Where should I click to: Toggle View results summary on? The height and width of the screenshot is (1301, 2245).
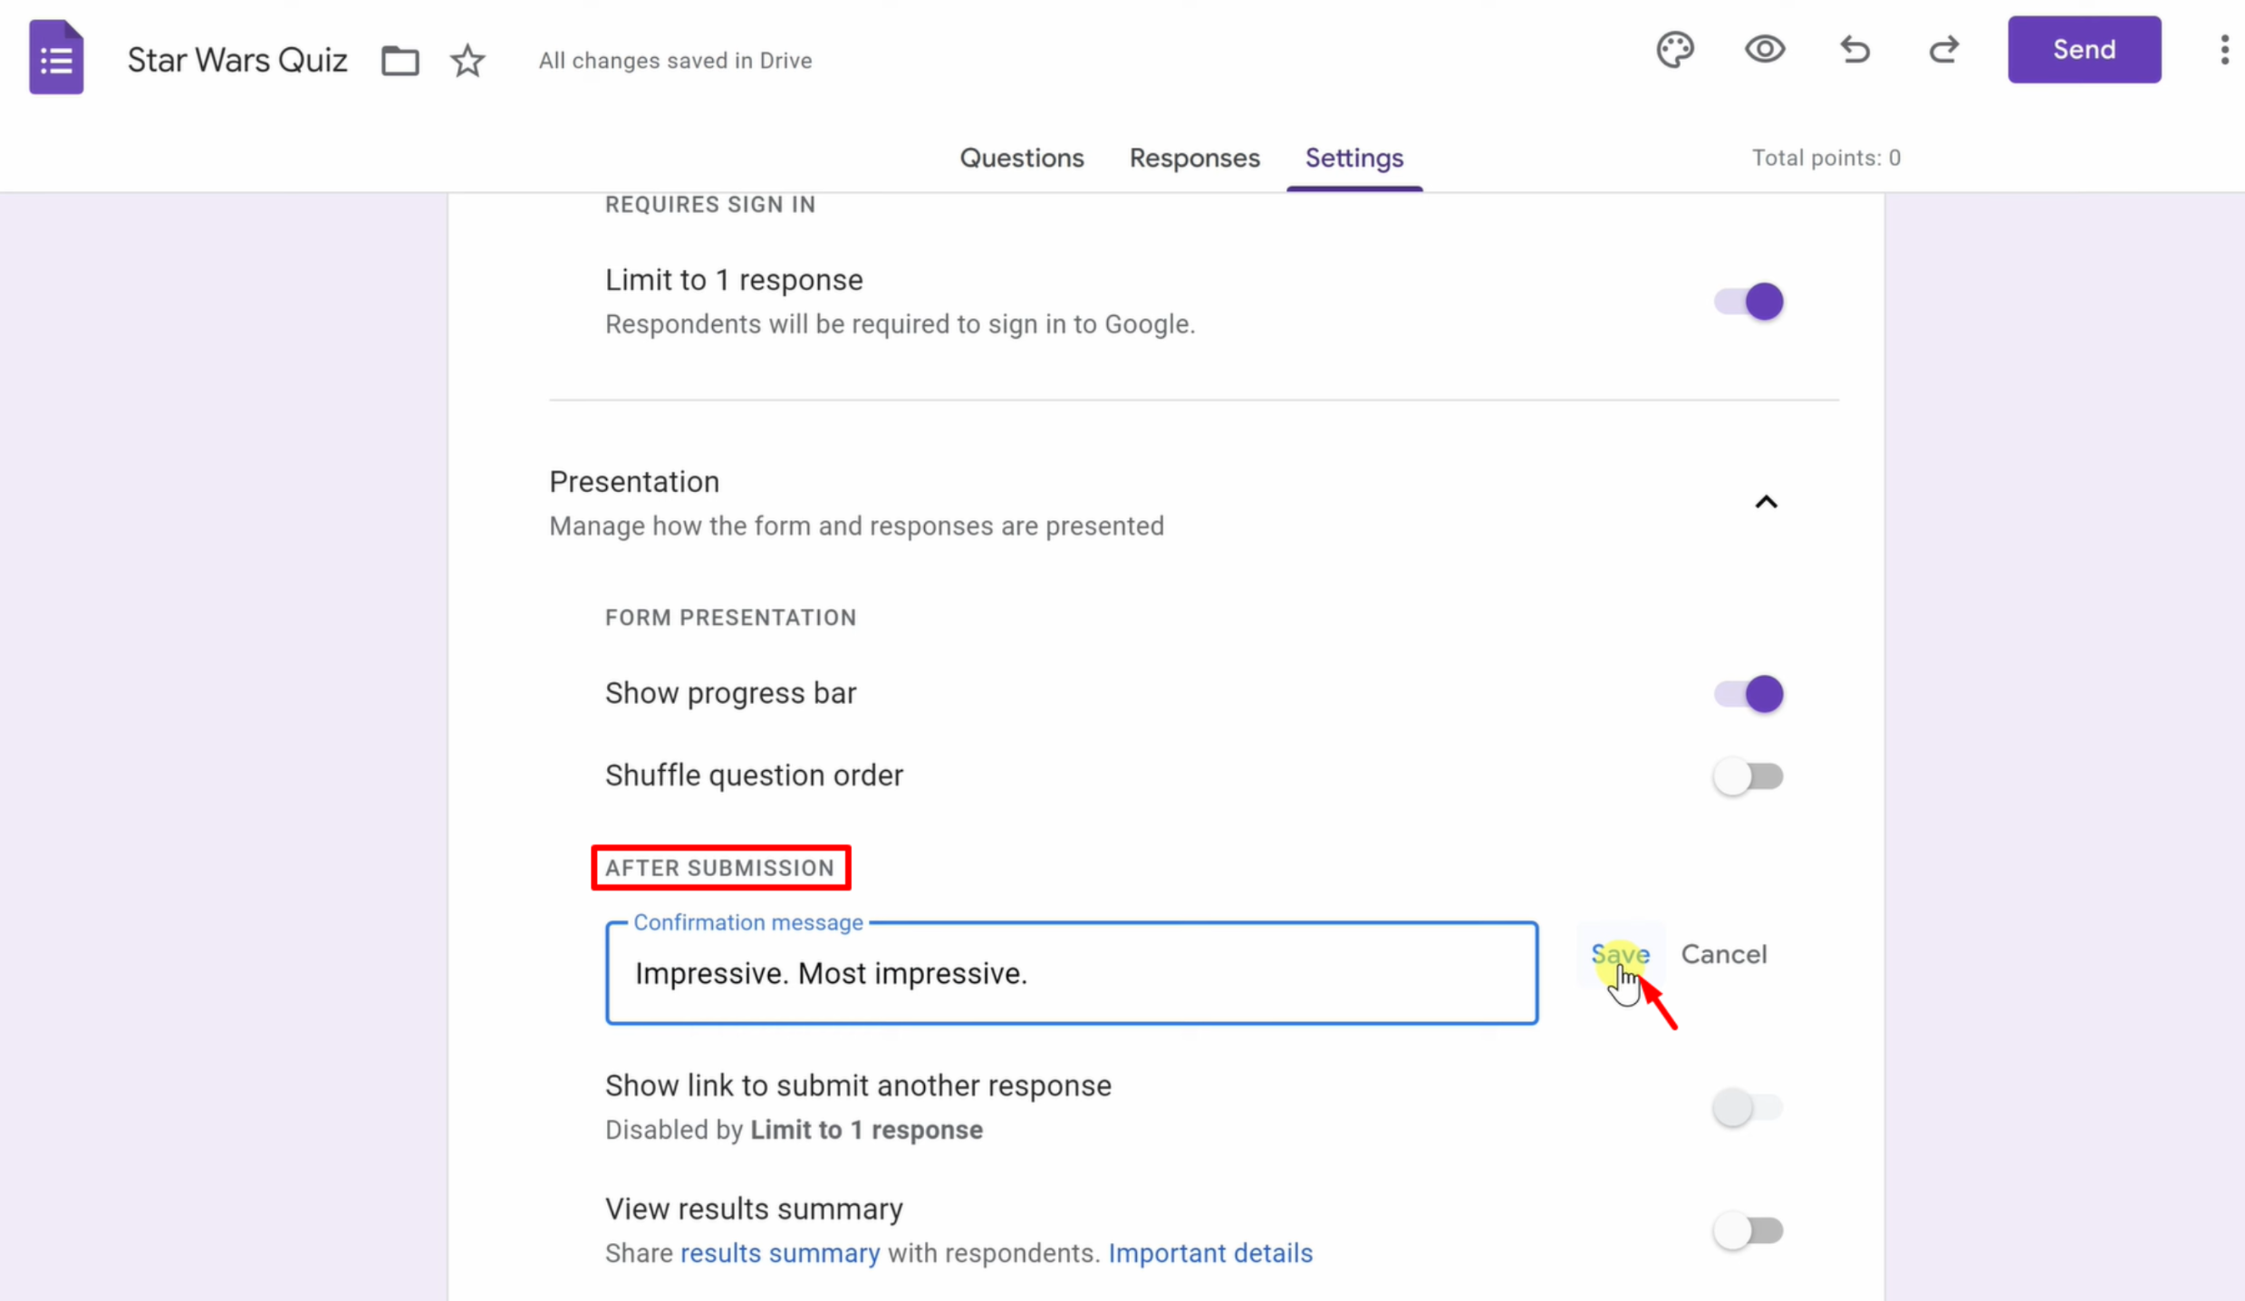tap(1748, 1230)
